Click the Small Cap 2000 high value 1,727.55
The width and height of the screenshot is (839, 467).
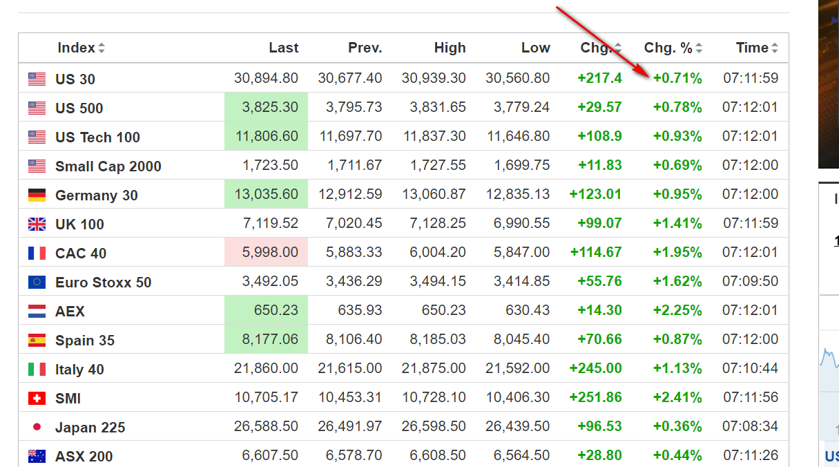pos(438,165)
